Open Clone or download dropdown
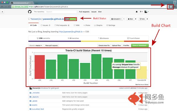 140,46
